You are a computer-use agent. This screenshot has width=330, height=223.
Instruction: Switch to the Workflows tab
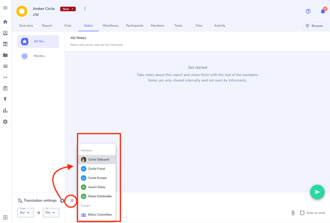tap(110, 26)
